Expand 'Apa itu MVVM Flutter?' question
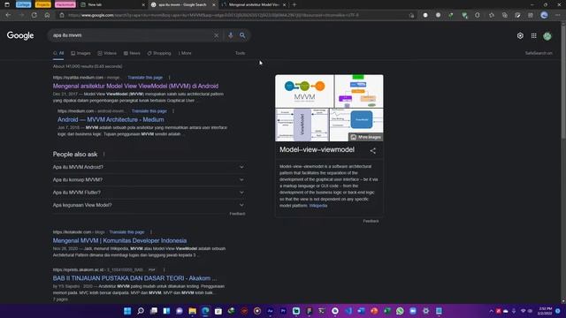This screenshot has width=566, height=318. [x=149, y=193]
